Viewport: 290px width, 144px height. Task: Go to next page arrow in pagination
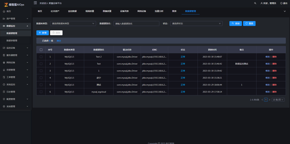coord(270,100)
